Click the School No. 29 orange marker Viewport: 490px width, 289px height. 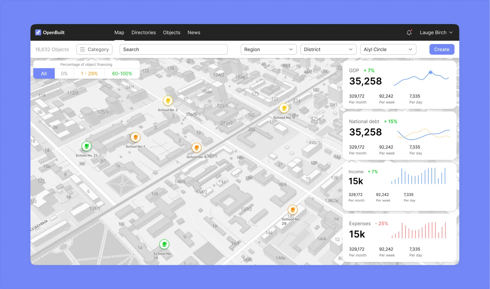[292, 210]
